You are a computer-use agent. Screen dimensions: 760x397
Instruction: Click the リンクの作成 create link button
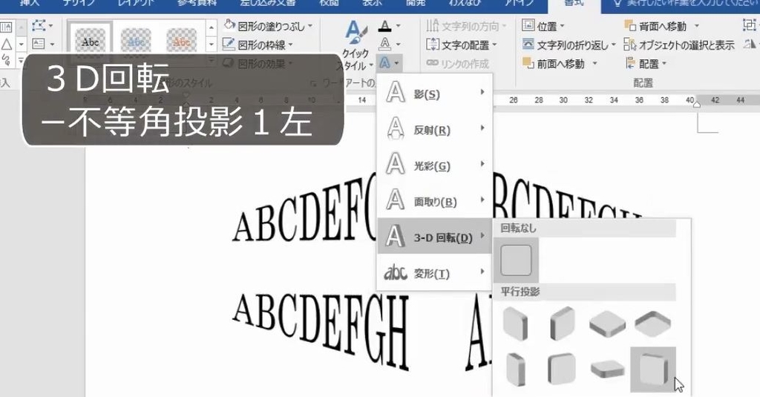coord(457,64)
